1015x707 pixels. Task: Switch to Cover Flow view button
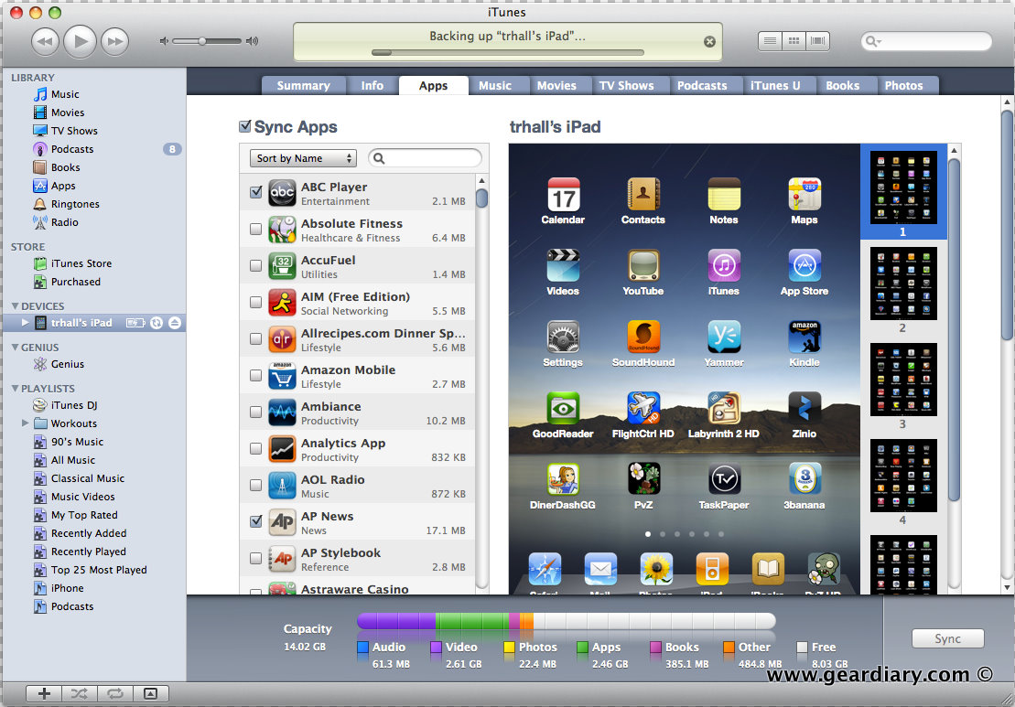818,41
